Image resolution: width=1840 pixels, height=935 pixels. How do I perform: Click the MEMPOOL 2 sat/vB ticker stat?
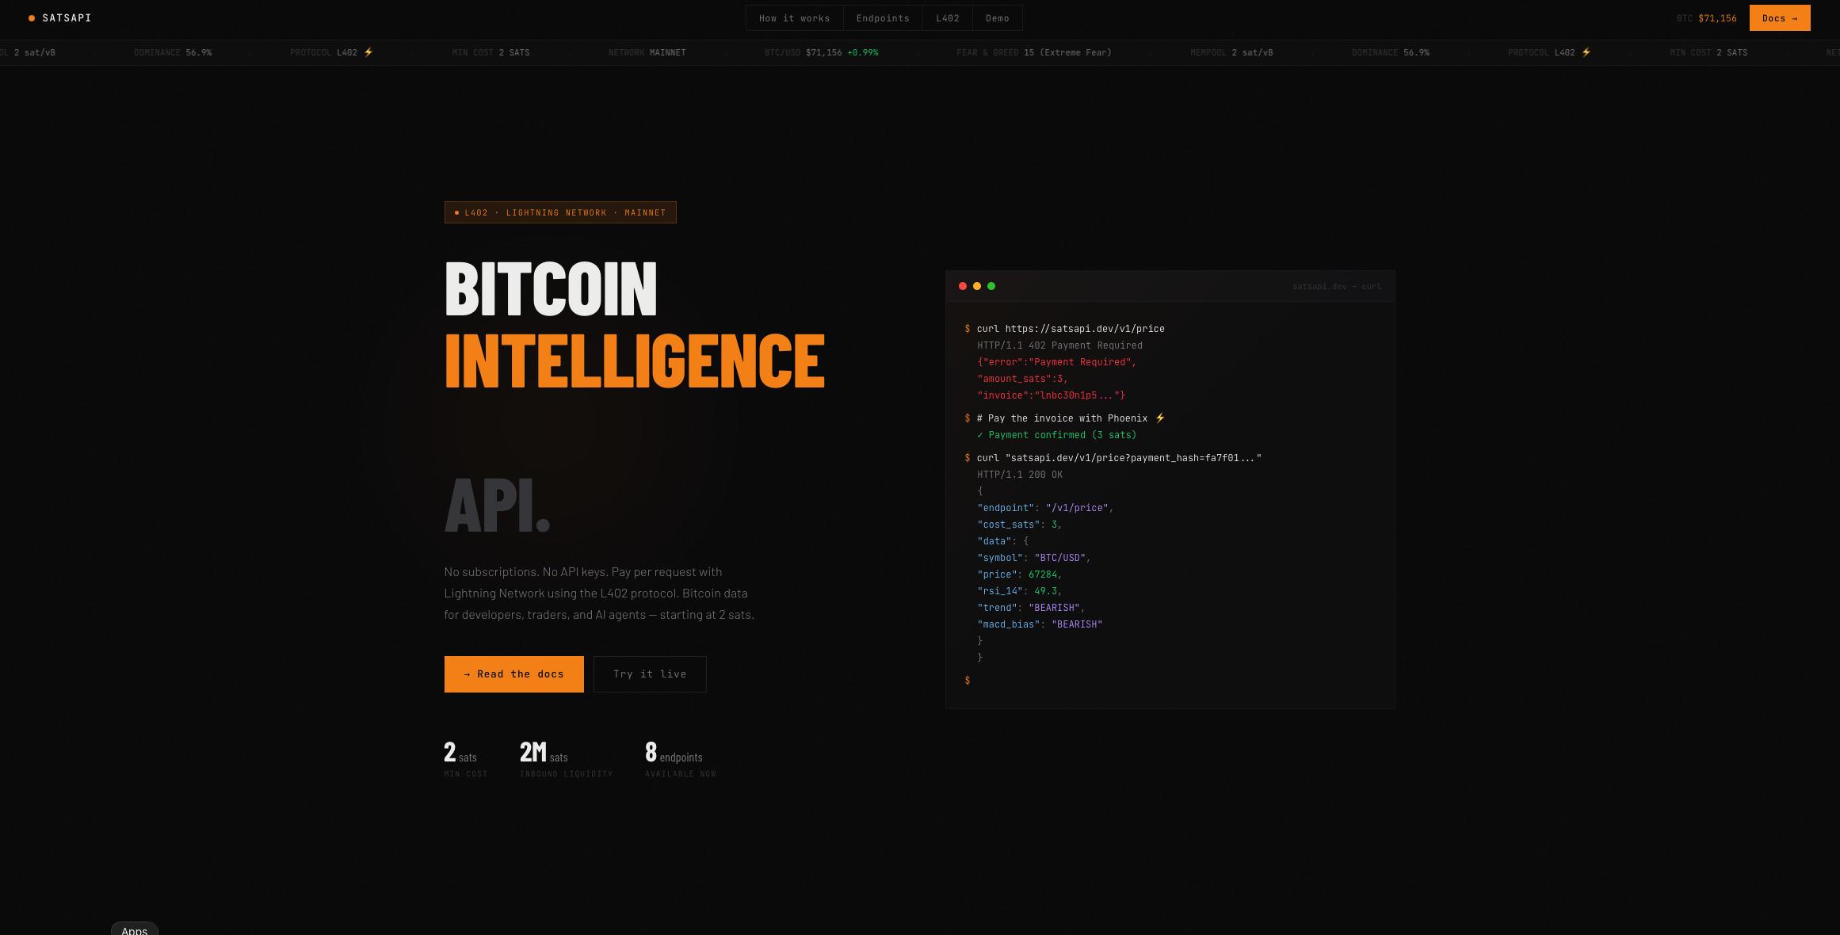(x=1231, y=52)
